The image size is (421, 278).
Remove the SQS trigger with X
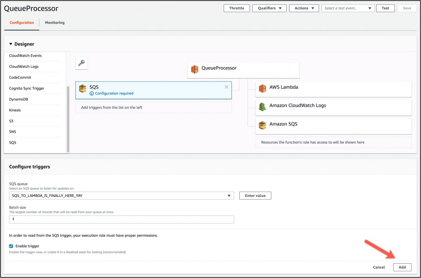(227, 87)
